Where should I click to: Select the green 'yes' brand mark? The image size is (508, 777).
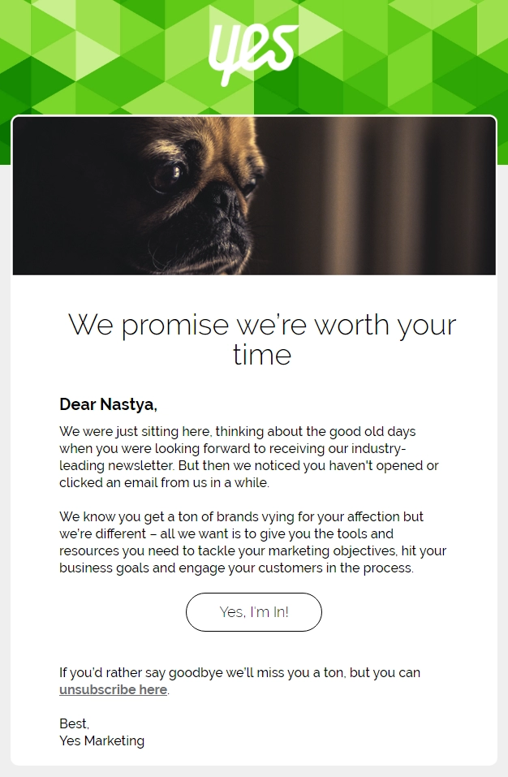[253, 50]
